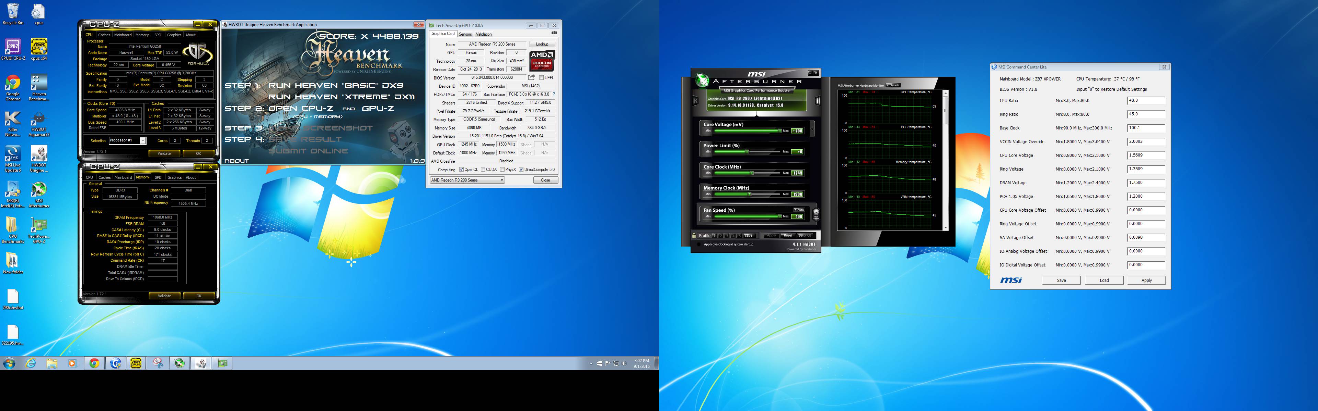
Task: Click the Windows Start button
Action: [9, 363]
